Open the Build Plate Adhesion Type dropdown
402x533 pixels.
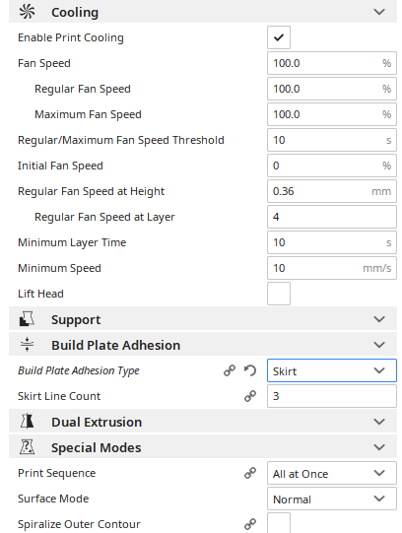coord(332,370)
